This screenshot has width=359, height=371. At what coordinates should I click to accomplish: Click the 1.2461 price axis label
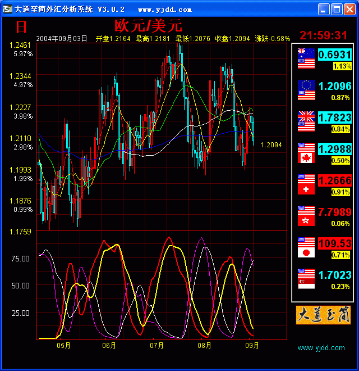click(x=20, y=45)
